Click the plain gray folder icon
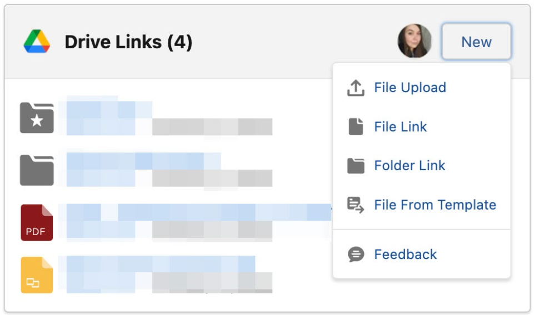This screenshot has height=315, width=534. [37, 170]
